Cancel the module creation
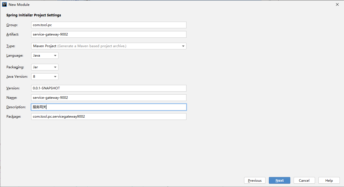Screen dimensions: 344x187 click(x=304, y=180)
